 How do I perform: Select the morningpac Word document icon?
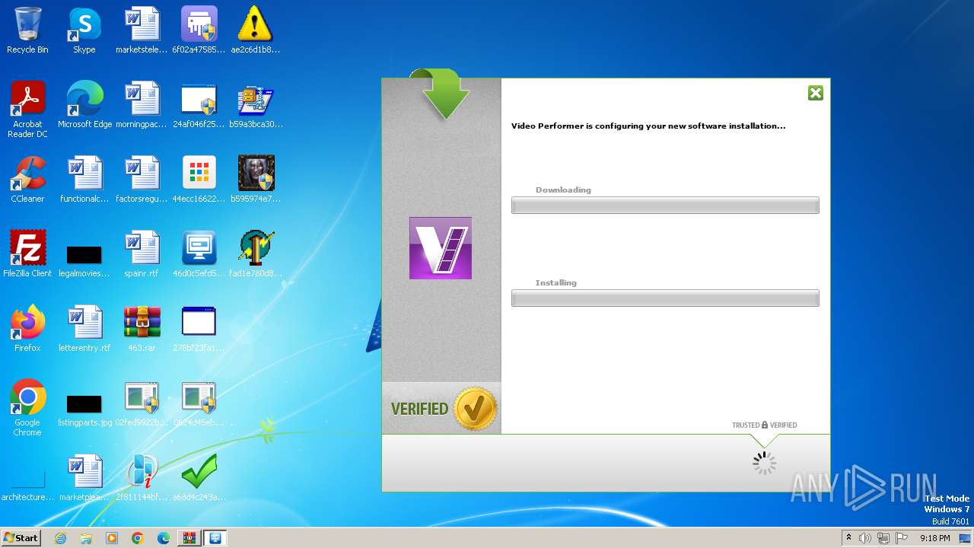pyautogui.click(x=142, y=105)
